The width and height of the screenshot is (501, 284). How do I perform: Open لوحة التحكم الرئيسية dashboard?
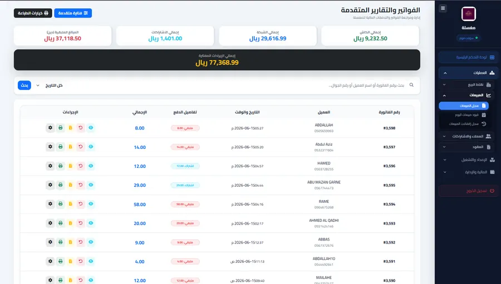click(x=468, y=57)
